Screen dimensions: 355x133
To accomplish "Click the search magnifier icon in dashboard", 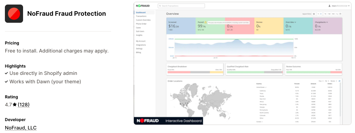I will pos(160,6).
